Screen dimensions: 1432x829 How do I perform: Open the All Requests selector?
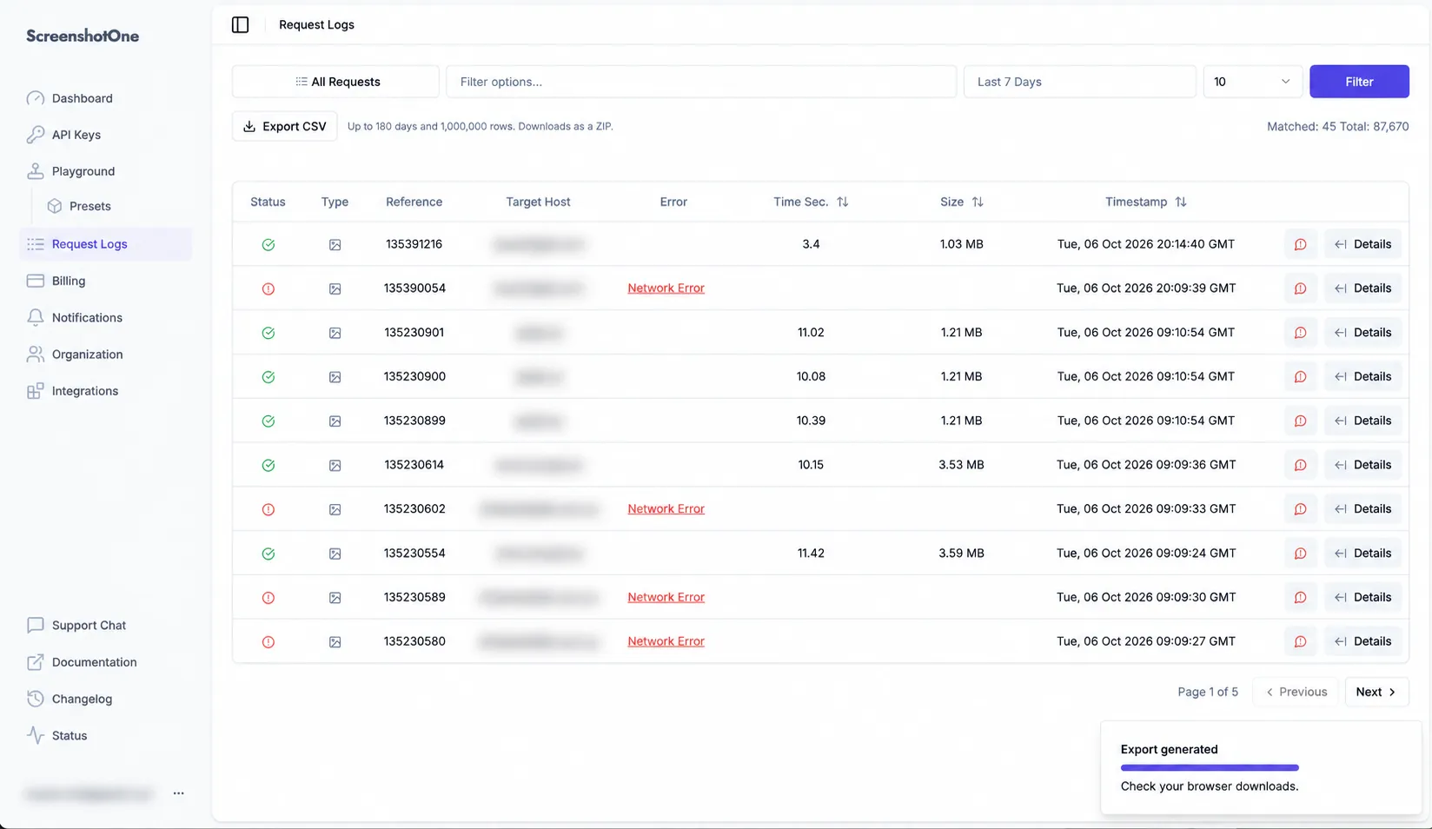335,82
